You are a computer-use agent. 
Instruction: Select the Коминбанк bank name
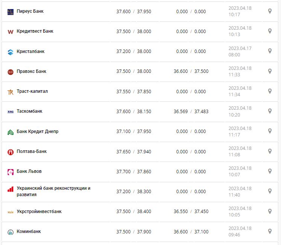pos(29,231)
